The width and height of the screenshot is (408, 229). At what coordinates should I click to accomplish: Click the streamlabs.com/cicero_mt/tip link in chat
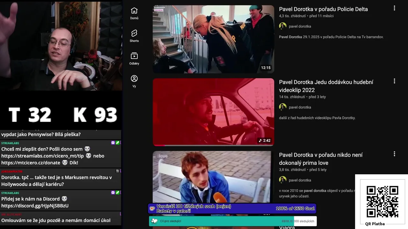(42, 156)
